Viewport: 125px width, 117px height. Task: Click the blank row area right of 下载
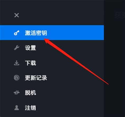(x=70, y=63)
